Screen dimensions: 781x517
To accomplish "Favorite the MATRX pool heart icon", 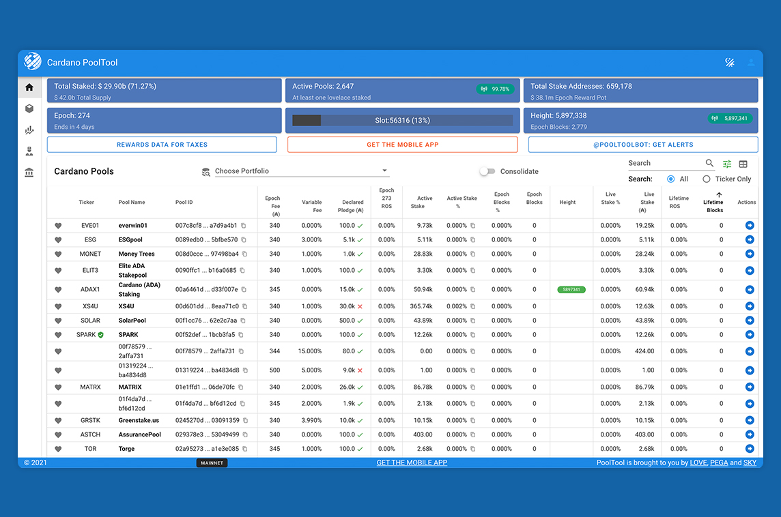I will [x=58, y=387].
